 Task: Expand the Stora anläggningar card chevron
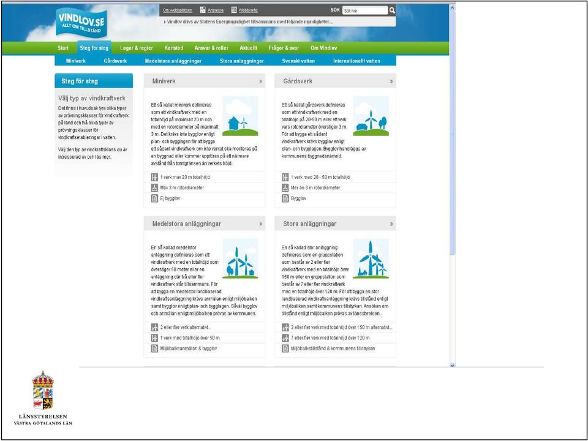click(391, 224)
